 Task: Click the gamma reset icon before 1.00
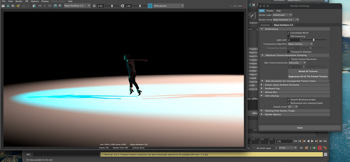122,6
